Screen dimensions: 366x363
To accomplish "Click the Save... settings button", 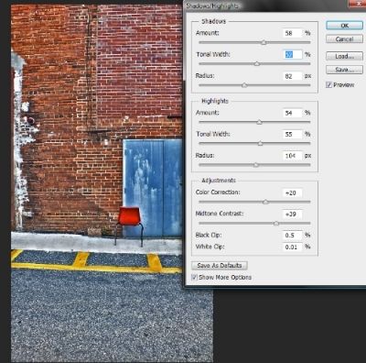I will pos(344,70).
